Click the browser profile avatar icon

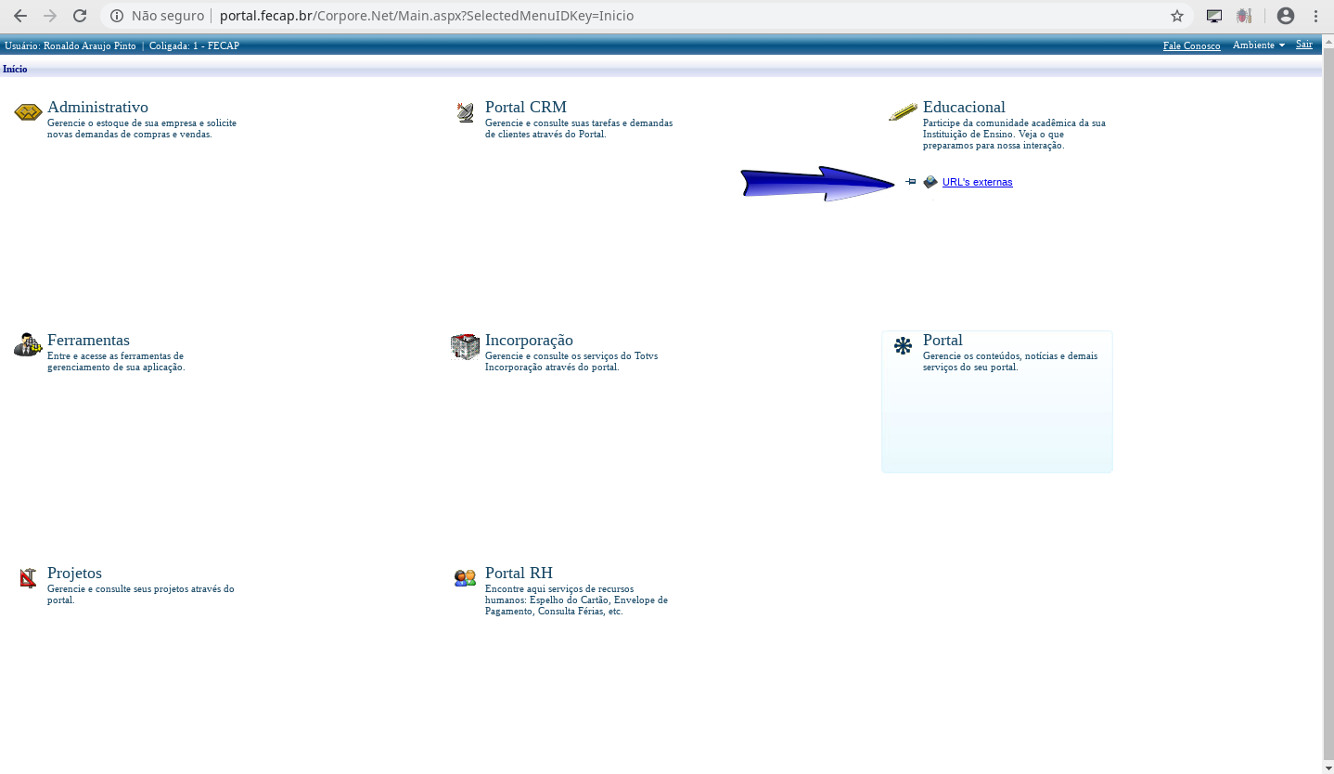(x=1285, y=16)
